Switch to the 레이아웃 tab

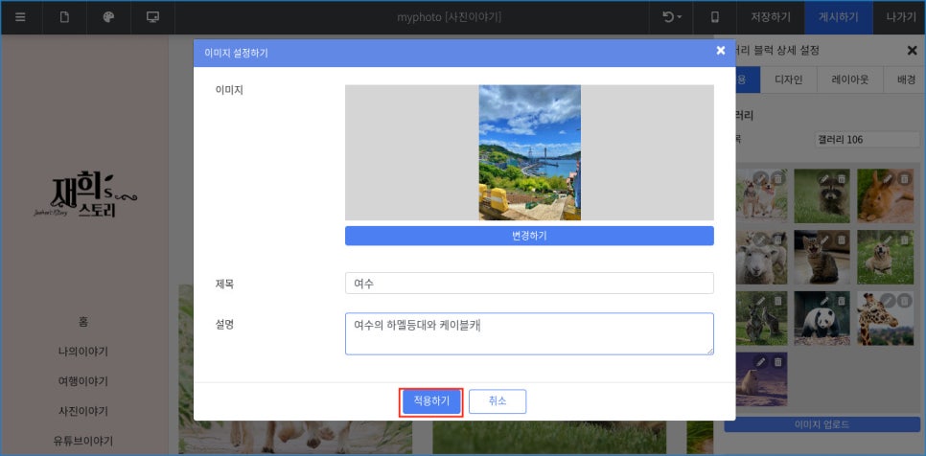(850, 80)
